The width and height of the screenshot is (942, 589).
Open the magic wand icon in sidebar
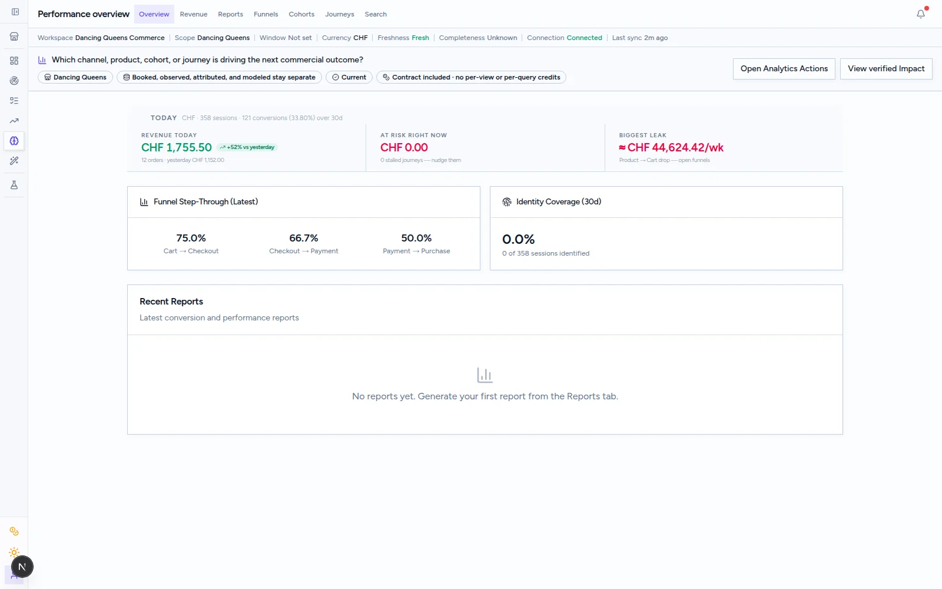click(x=14, y=161)
